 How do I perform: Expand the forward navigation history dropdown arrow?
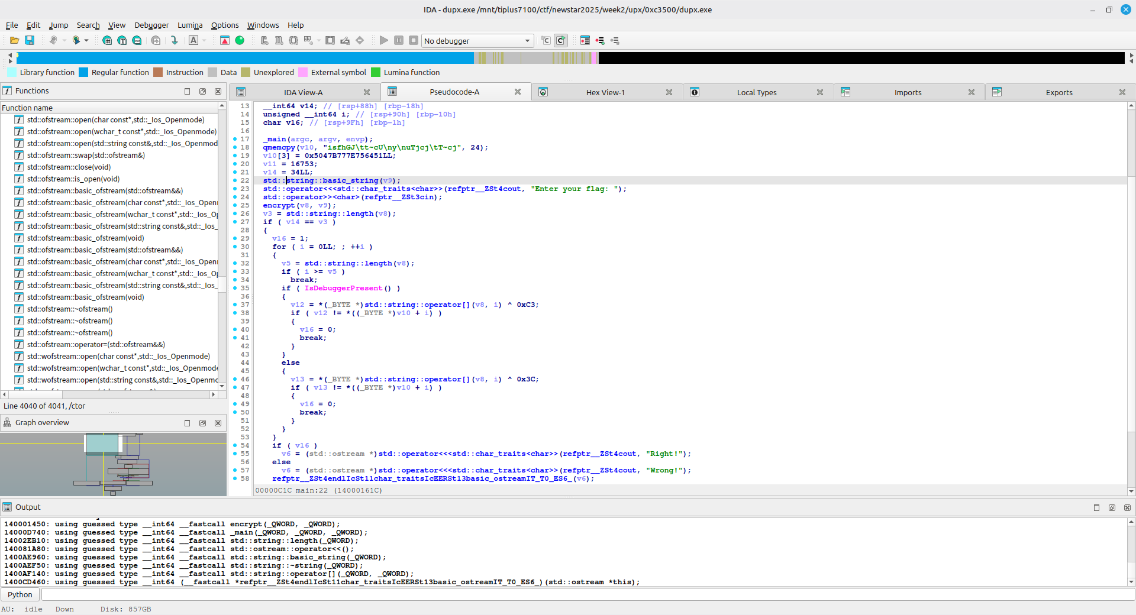click(x=86, y=40)
